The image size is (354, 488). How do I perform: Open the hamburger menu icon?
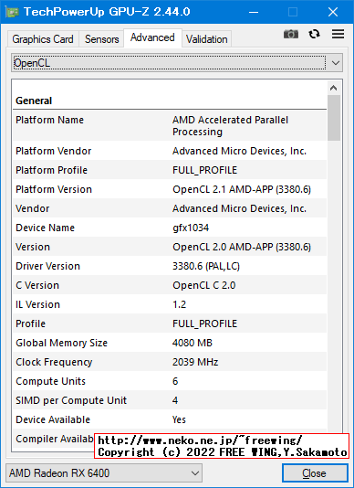click(338, 34)
